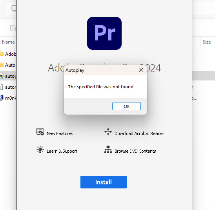Select the autor file in File Explorer
The width and height of the screenshot is (215, 210).
8,87
